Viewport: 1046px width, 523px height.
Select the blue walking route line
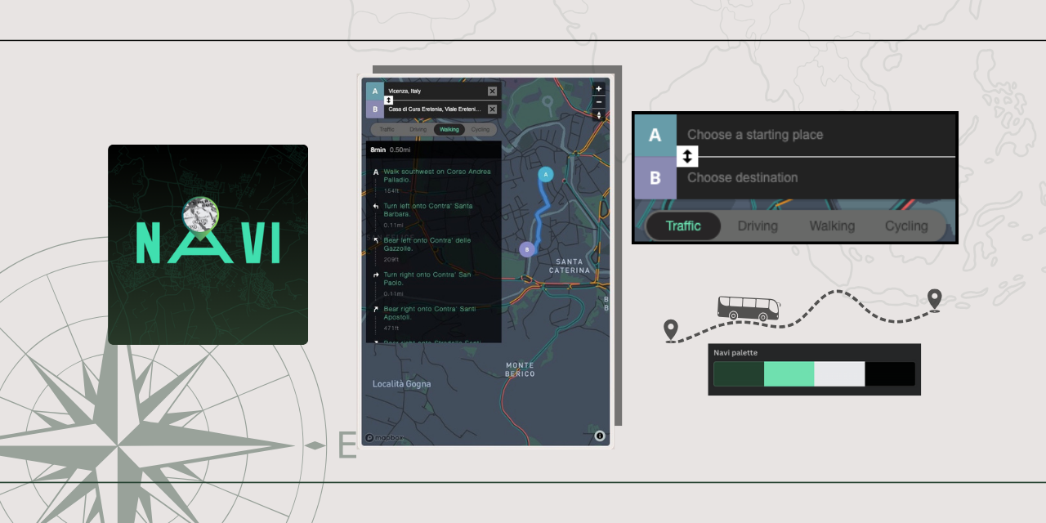(540, 214)
